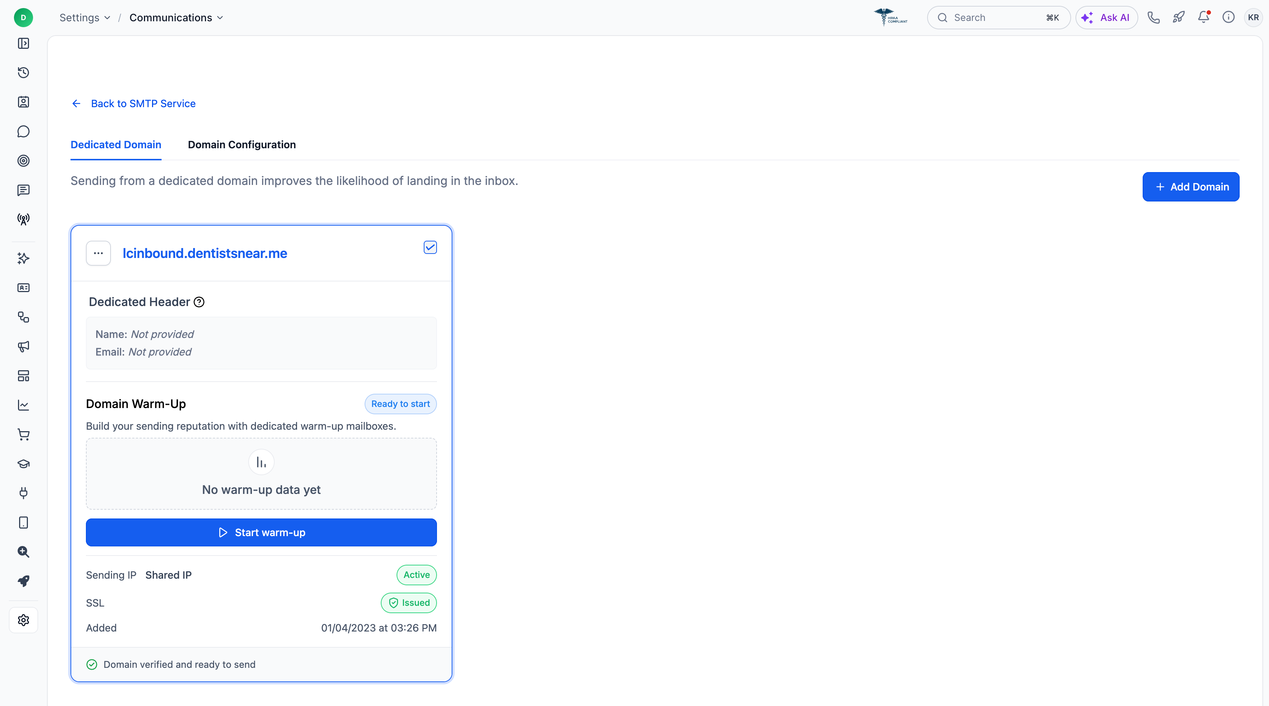Open the broadcast antenna icon in sidebar
Image resolution: width=1269 pixels, height=706 pixels.
coord(23,219)
